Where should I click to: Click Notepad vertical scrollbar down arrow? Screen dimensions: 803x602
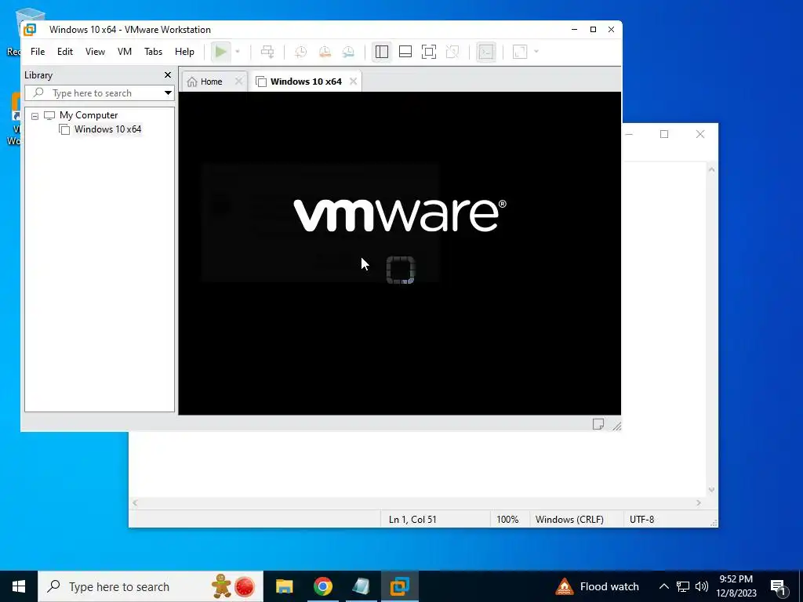[711, 490]
